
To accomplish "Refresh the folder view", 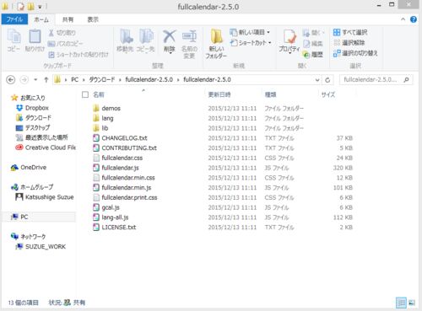I will [x=327, y=80].
